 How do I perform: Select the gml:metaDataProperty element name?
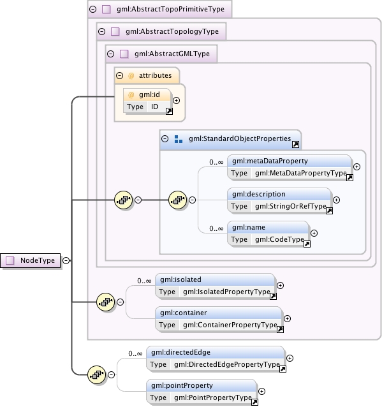[x=270, y=161]
